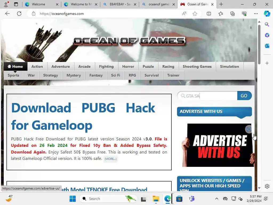
Task: Click GO search button
Action: pos(244,96)
